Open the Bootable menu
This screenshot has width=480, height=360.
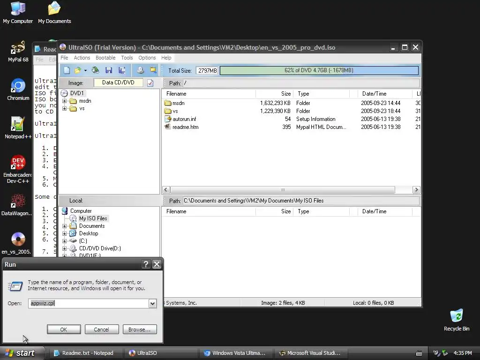105,58
